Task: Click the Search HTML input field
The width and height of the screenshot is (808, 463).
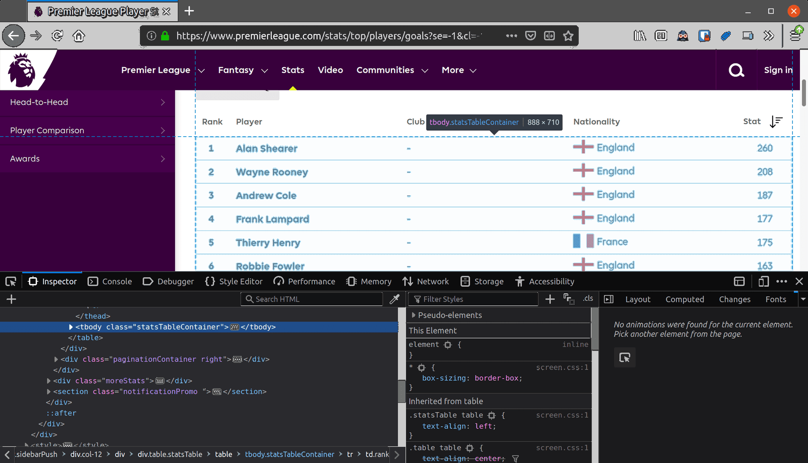Action: pyautogui.click(x=311, y=299)
